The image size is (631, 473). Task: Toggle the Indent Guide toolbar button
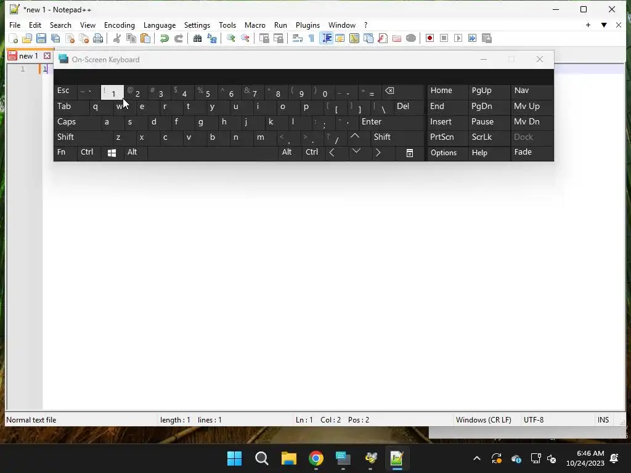click(x=326, y=38)
